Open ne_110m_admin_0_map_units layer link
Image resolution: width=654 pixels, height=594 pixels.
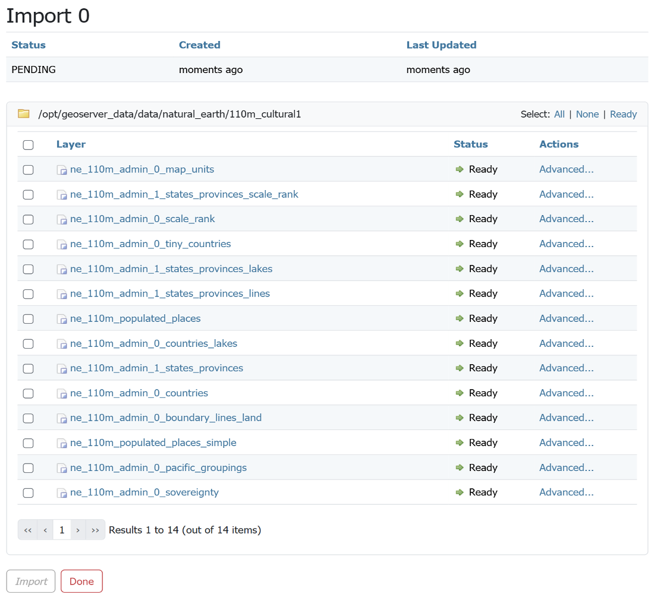(x=142, y=169)
